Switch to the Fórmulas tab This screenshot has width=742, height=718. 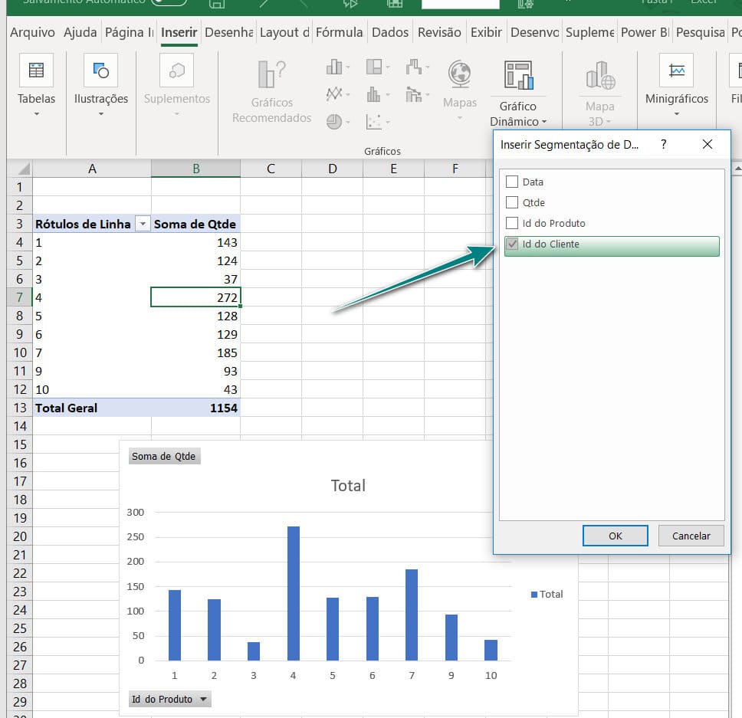pos(339,32)
